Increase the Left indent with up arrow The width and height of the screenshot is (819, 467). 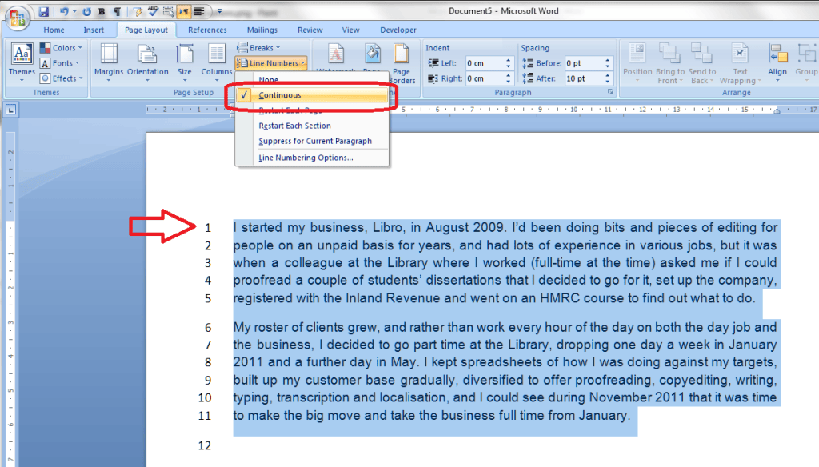(508, 60)
